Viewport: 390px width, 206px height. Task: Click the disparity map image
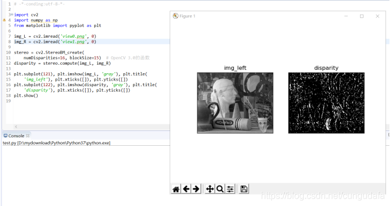point(326,103)
